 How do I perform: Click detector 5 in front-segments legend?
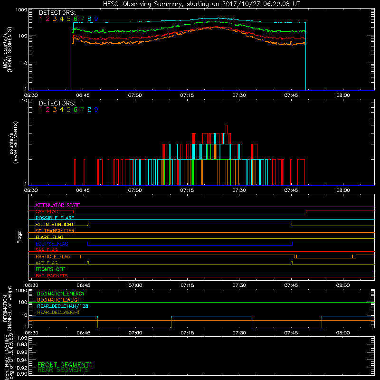coord(68,19)
